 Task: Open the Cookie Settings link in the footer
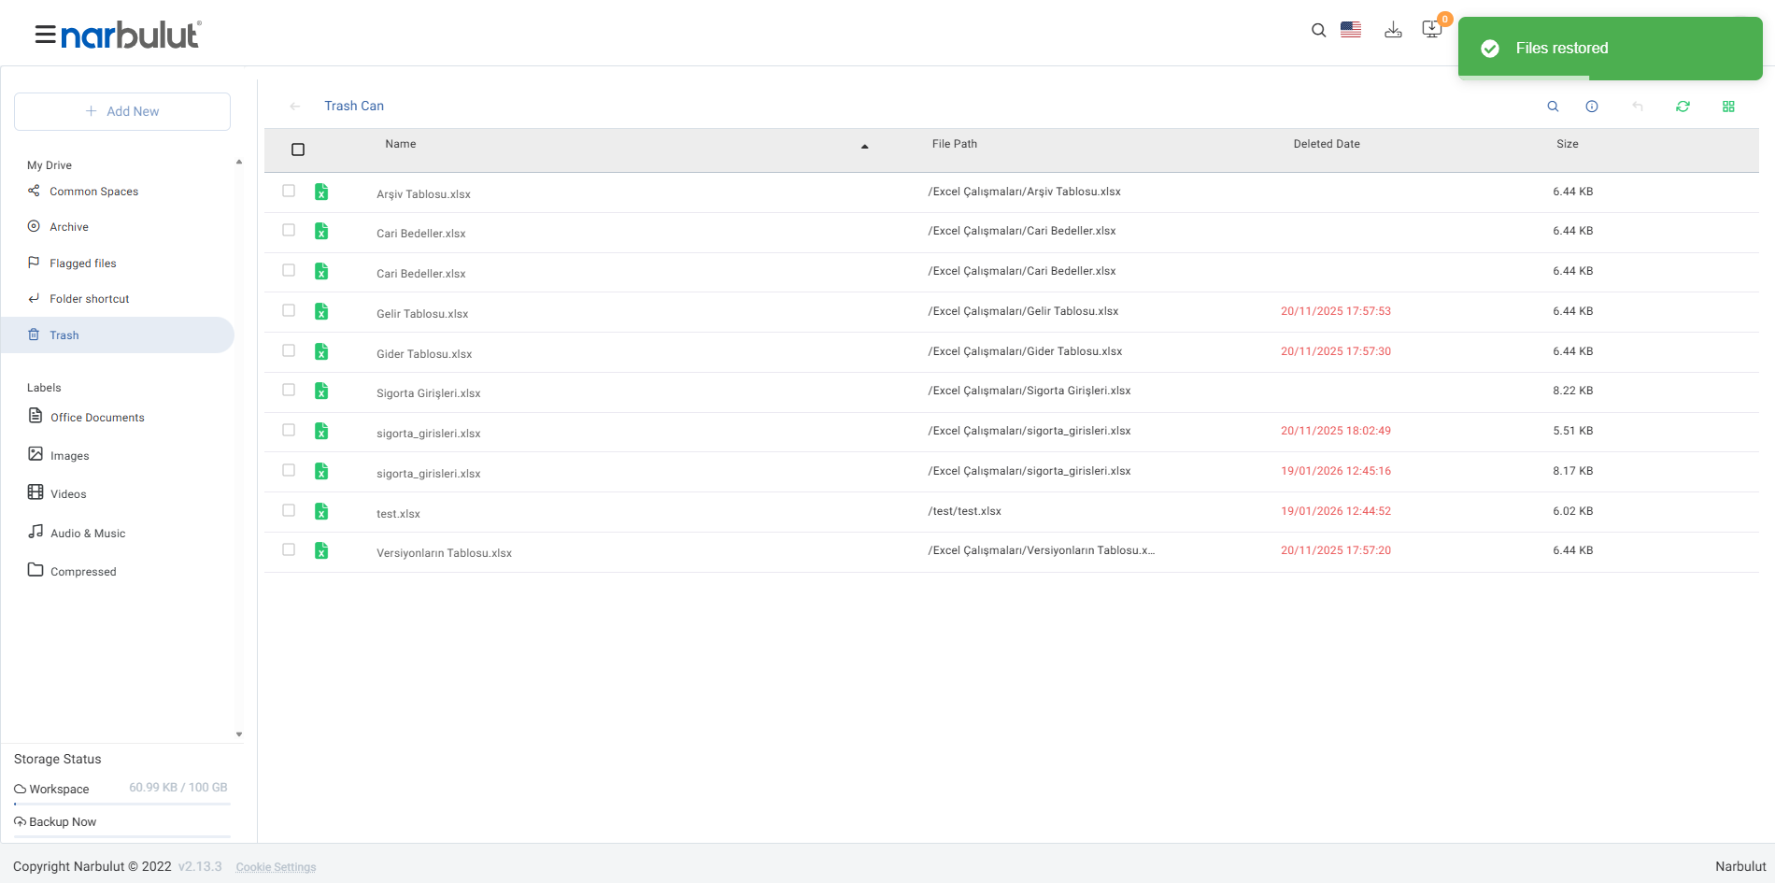pyautogui.click(x=277, y=867)
